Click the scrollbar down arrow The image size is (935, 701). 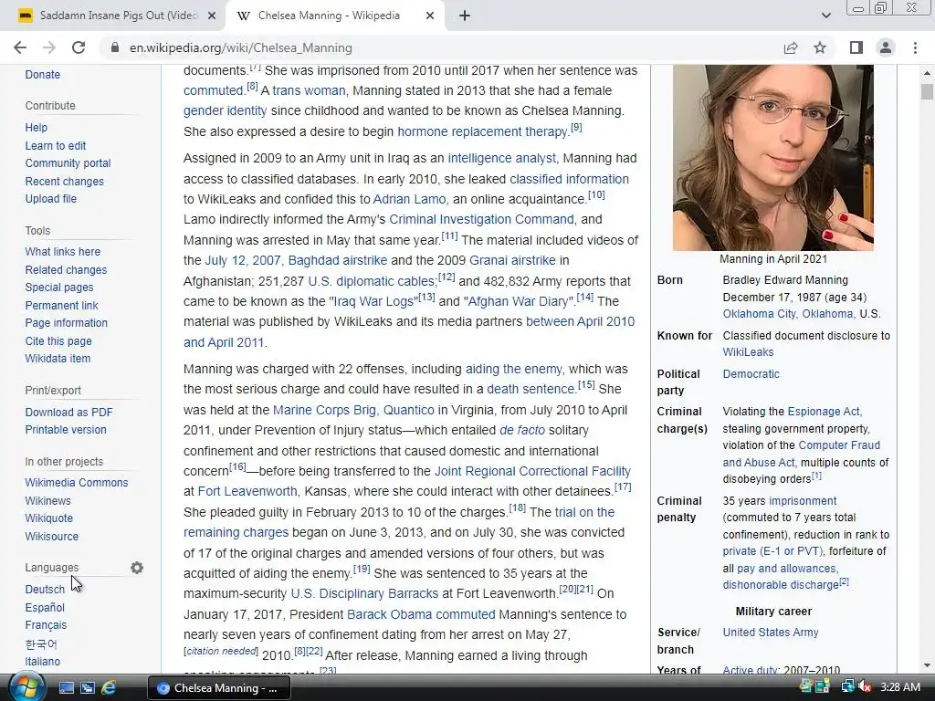click(927, 665)
